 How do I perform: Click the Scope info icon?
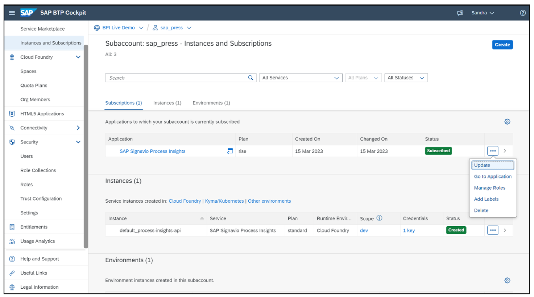pos(379,218)
